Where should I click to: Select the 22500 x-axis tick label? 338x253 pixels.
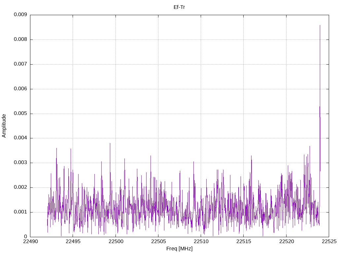[116, 242]
